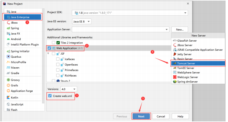This screenshot has width=228, height=122.
Task: Click the IntelliJ Platform Plugin icon
Action: 8,44
